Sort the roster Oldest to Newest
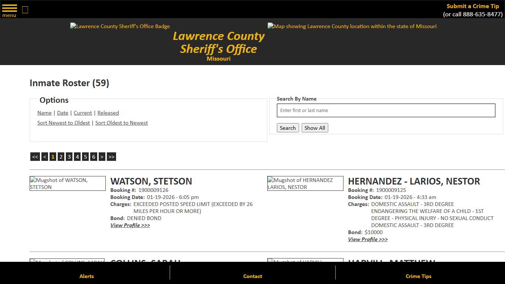Screen dimensions: 505x284 (x=121, y=123)
